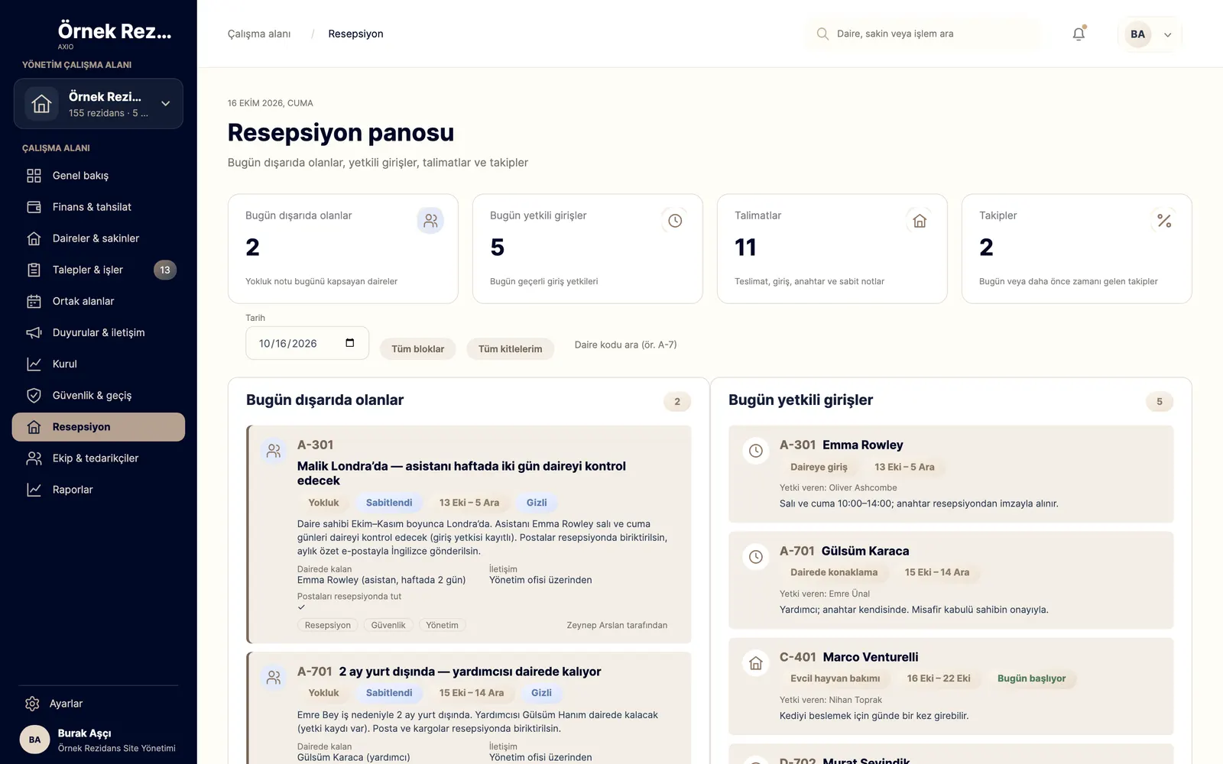Click the Bugün başlıyor badge
This screenshot has width=1223, height=764.
[1031, 678]
